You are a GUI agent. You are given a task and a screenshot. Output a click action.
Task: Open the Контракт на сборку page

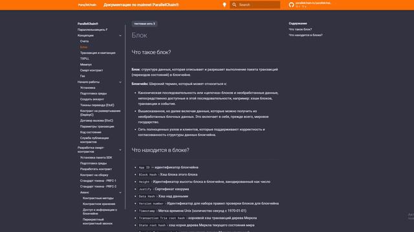pos(94,175)
